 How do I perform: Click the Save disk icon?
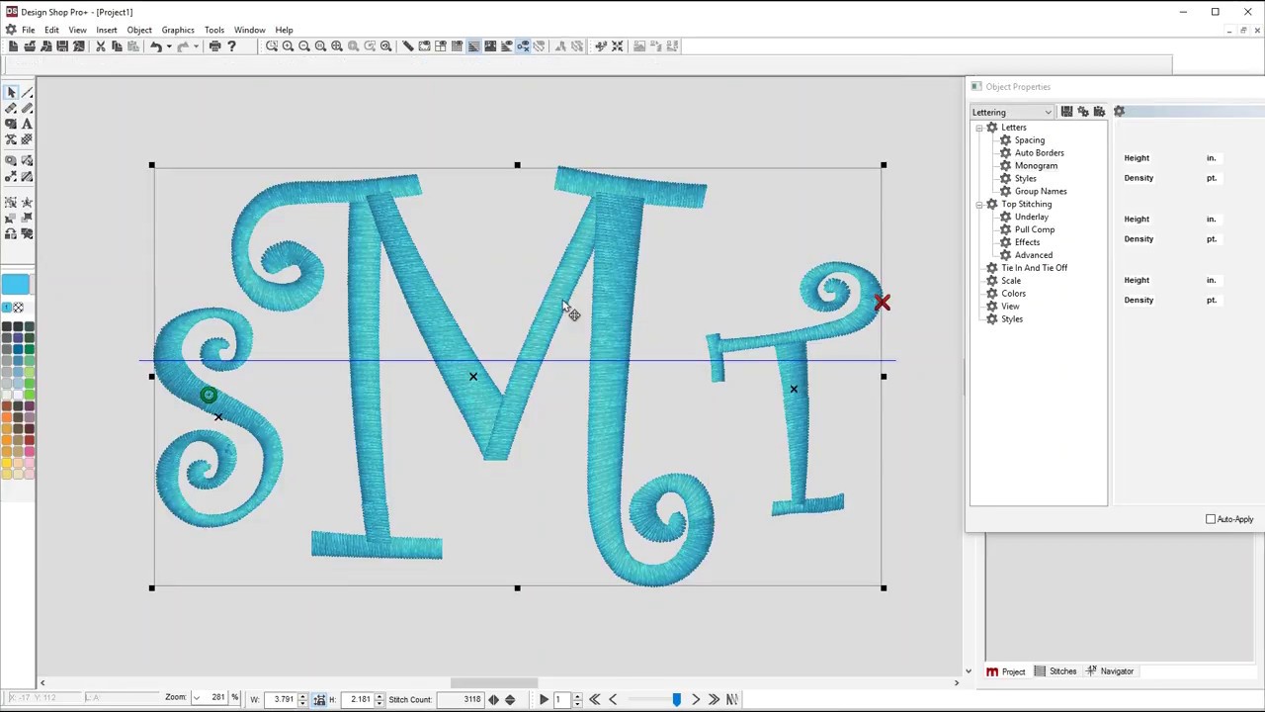point(62,45)
